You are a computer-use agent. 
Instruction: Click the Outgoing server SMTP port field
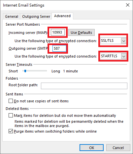coord(59,48)
